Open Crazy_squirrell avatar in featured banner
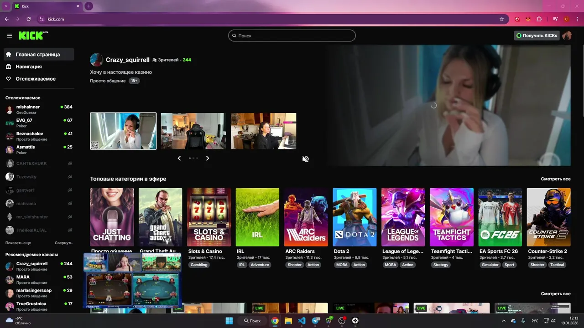584x328 pixels. click(x=96, y=60)
